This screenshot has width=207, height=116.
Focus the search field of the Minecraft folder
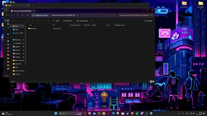[x=136, y=15]
